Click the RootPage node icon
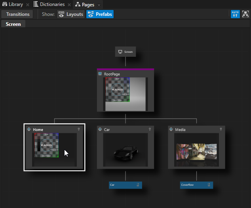The width and height of the screenshot is (251, 208). pyautogui.click(x=100, y=74)
